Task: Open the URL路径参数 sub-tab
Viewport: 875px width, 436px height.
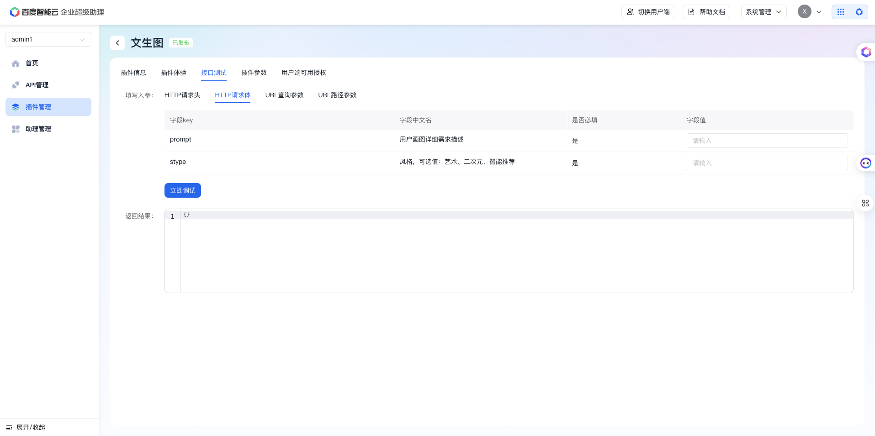Action: point(337,95)
